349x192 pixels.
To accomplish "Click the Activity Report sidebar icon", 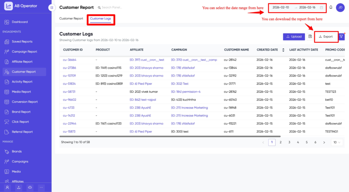I will pos(7,82).
